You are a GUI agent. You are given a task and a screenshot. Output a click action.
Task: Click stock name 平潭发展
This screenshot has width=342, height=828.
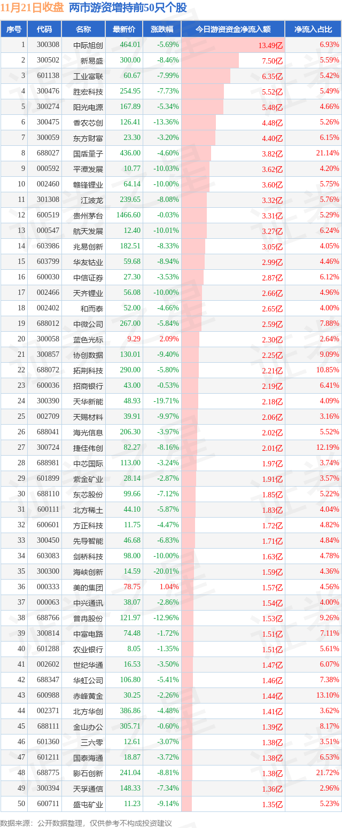(88, 169)
